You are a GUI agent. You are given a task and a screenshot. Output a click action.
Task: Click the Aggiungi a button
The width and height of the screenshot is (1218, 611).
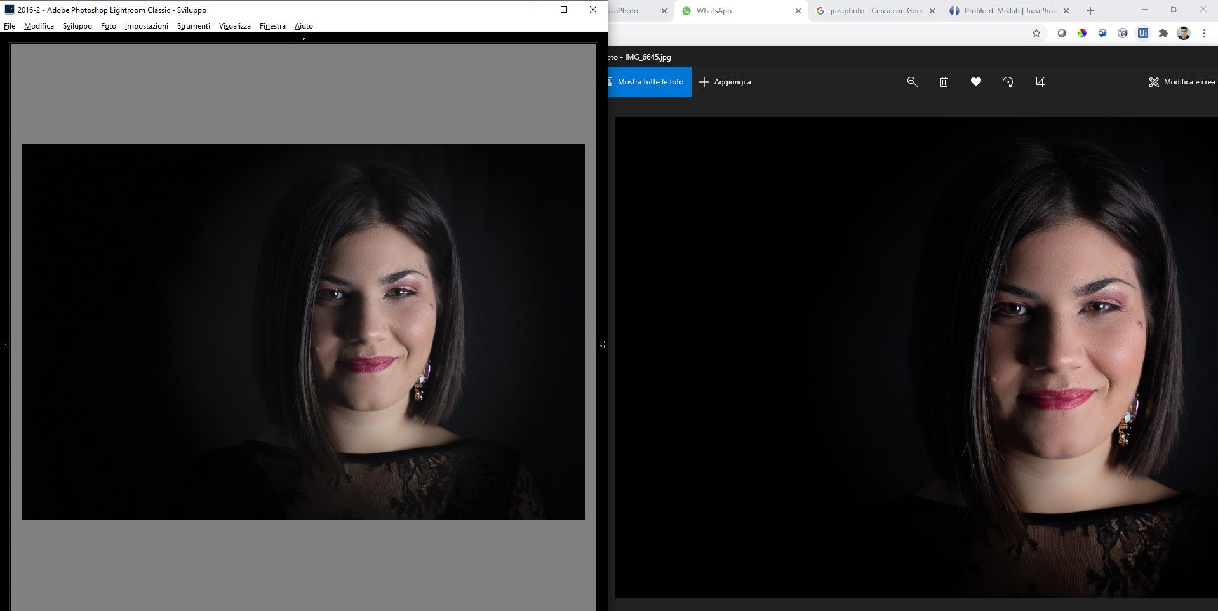pos(725,82)
